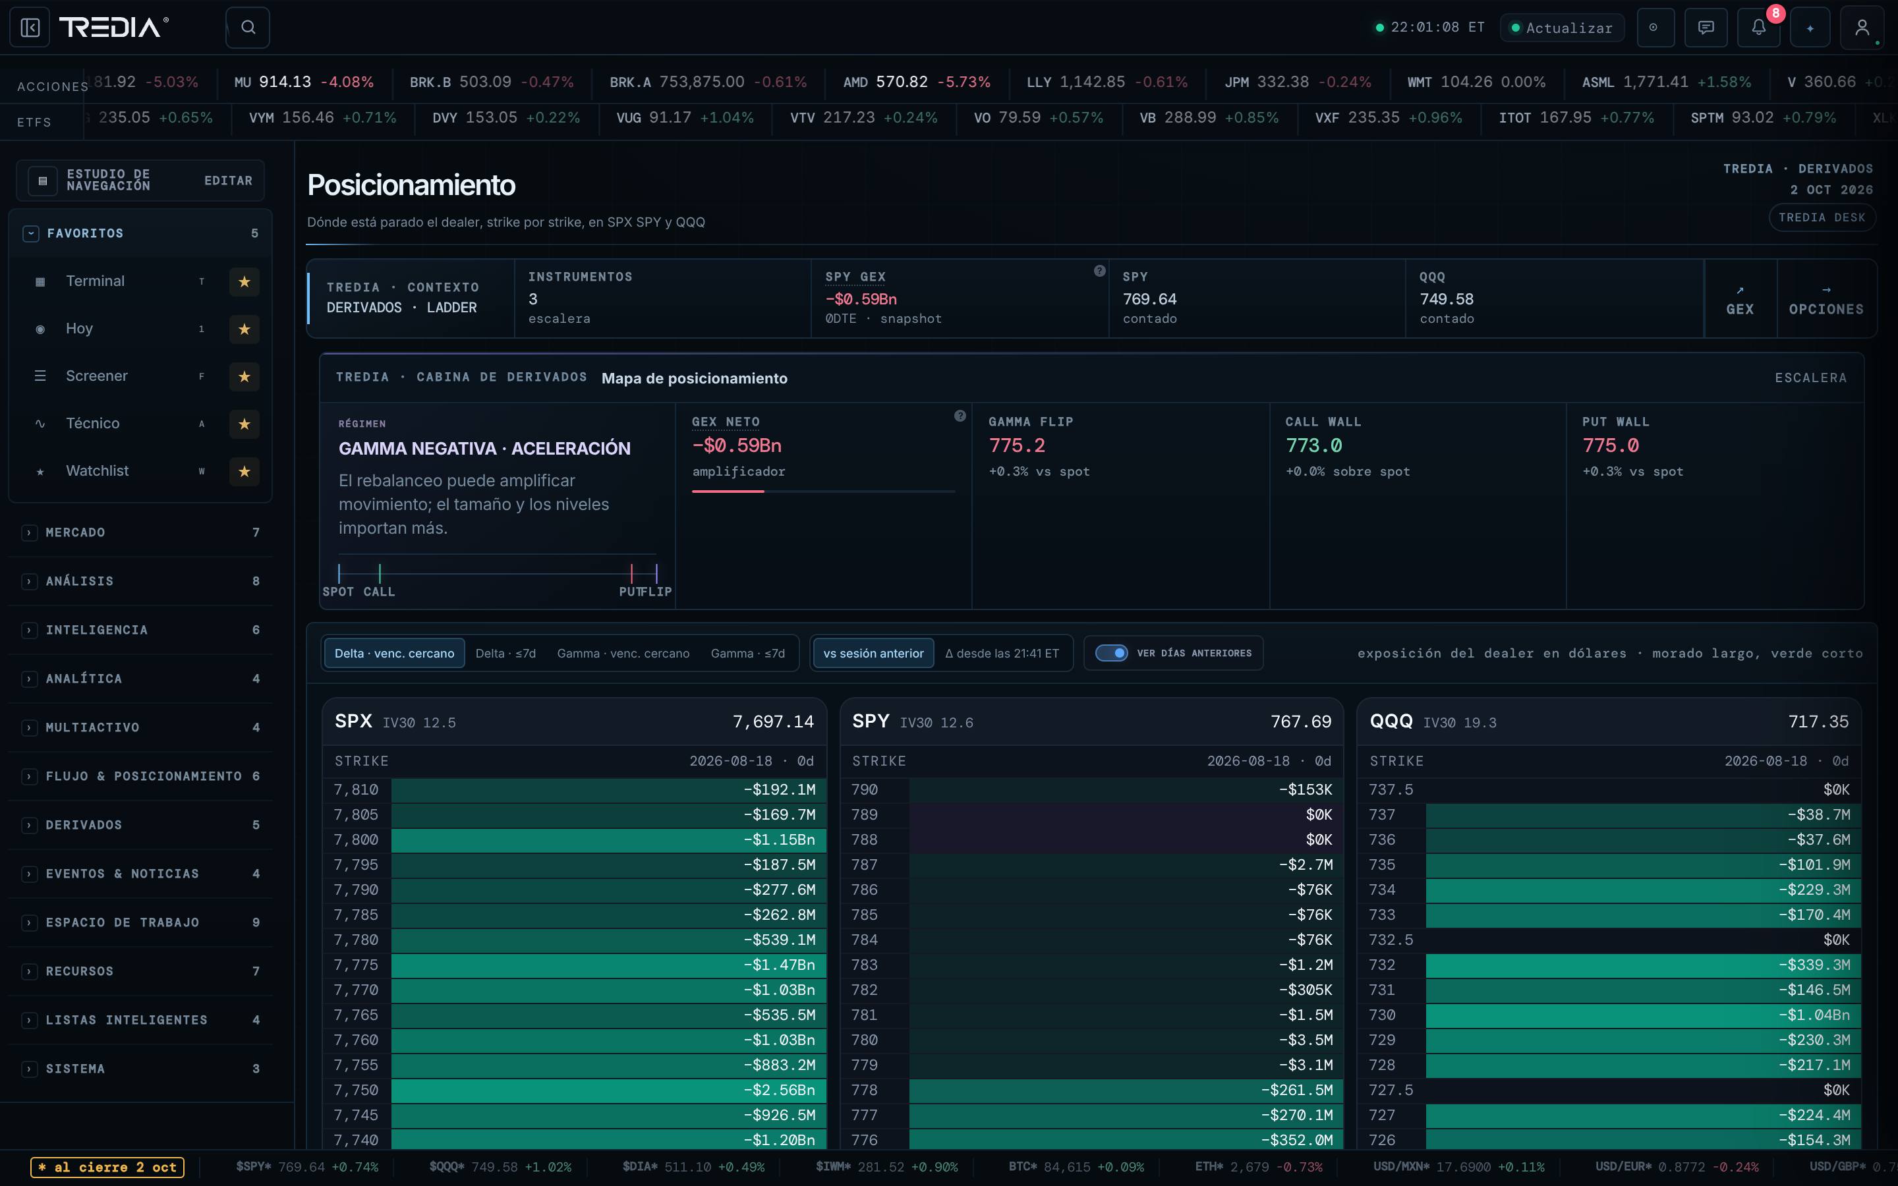Select Delta · venc. cercano tab
1898x1186 pixels.
tap(395, 654)
